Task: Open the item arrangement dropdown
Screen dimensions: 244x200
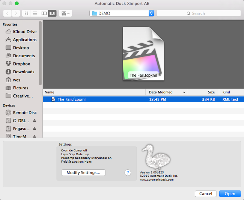Action: click(66, 13)
